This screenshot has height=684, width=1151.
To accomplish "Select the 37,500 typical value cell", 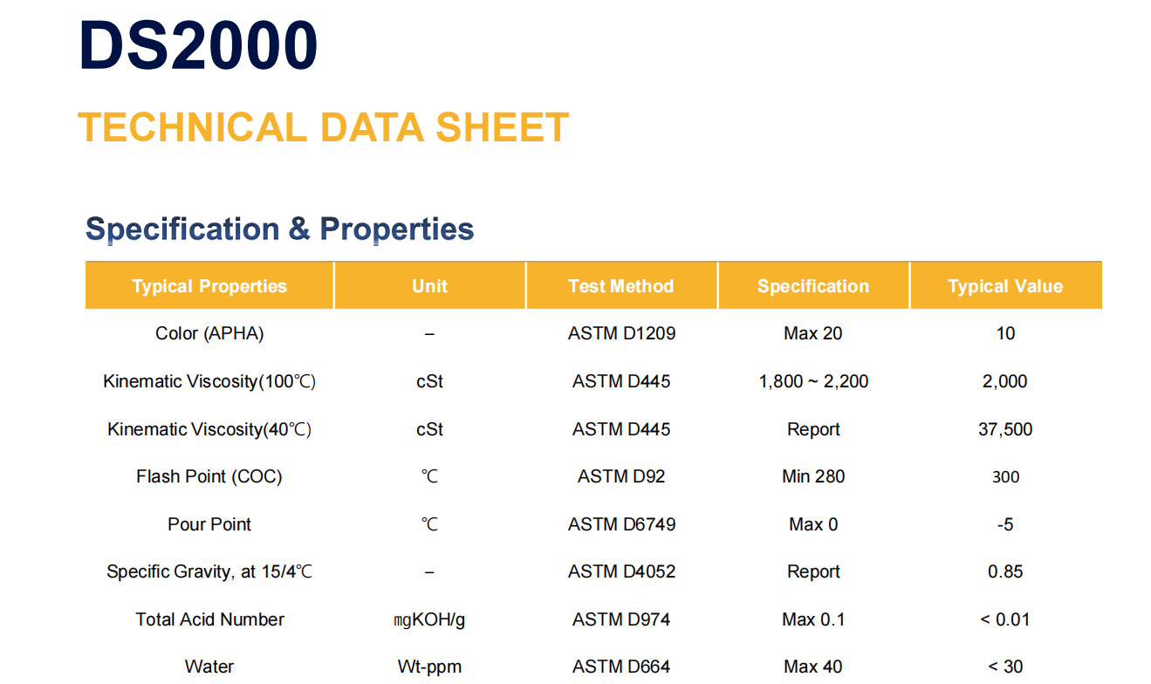I will point(1005,429).
